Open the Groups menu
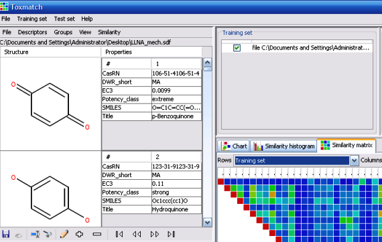382x242 pixels. click(63, 32)
